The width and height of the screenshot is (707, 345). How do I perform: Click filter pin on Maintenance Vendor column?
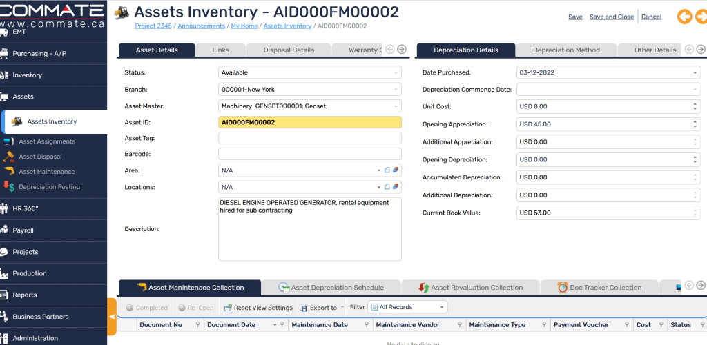[459, 325]
